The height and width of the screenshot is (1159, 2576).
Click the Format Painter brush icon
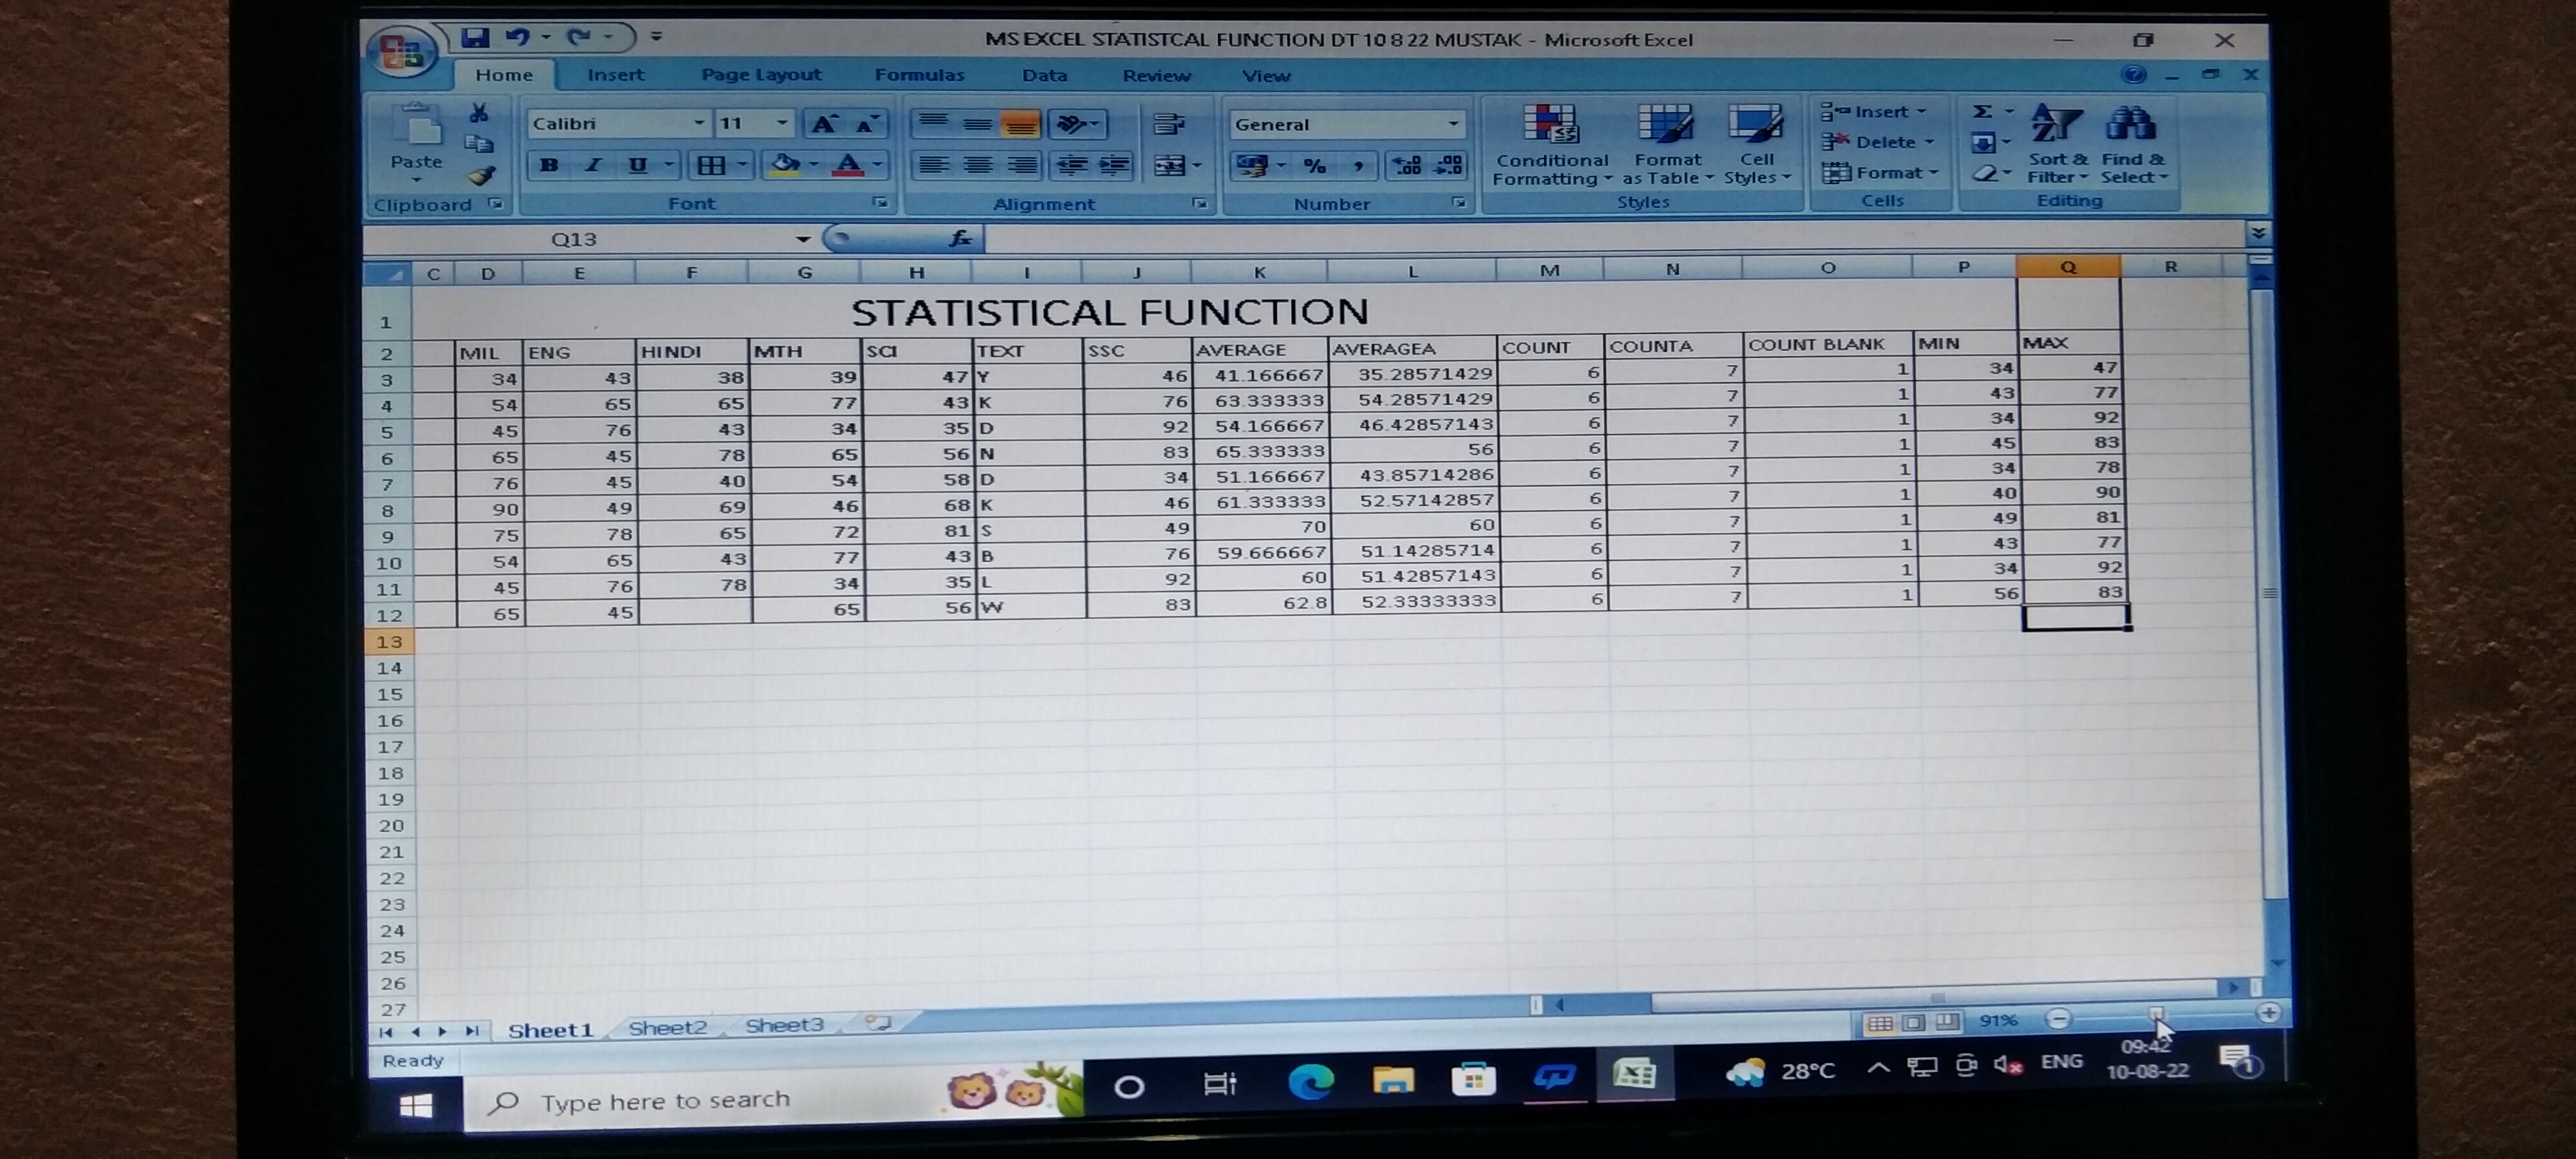[x=481, y=176]
